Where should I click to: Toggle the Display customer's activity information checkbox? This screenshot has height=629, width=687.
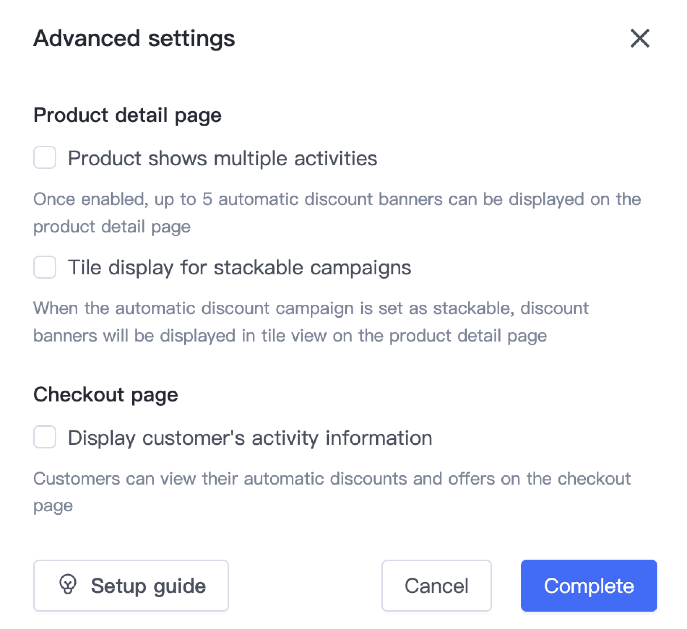coord(45,437)
